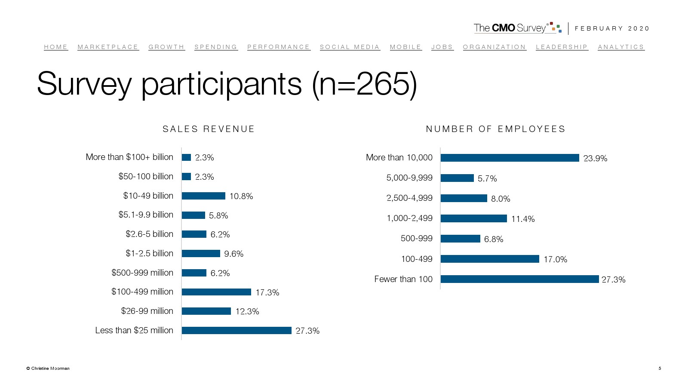Image resolution: width=688 pixels, height=387 pixels.
Task: Open the GROWTH section link
Action: (x=166, y=47)
